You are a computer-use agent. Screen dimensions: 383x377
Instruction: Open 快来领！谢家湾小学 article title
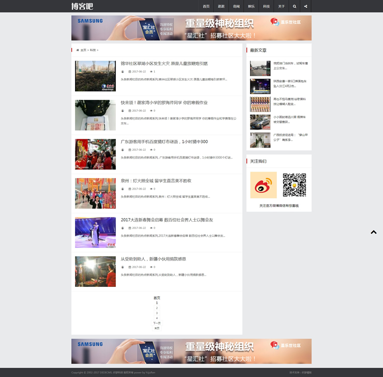pos(164,103)
